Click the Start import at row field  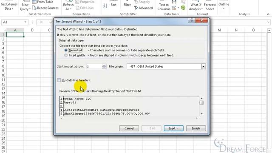[94, 66]
